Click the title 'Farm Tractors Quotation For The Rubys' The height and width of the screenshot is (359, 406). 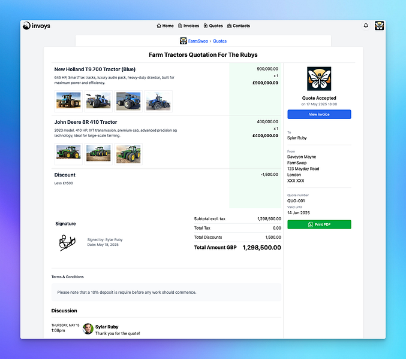click(203, 55)
